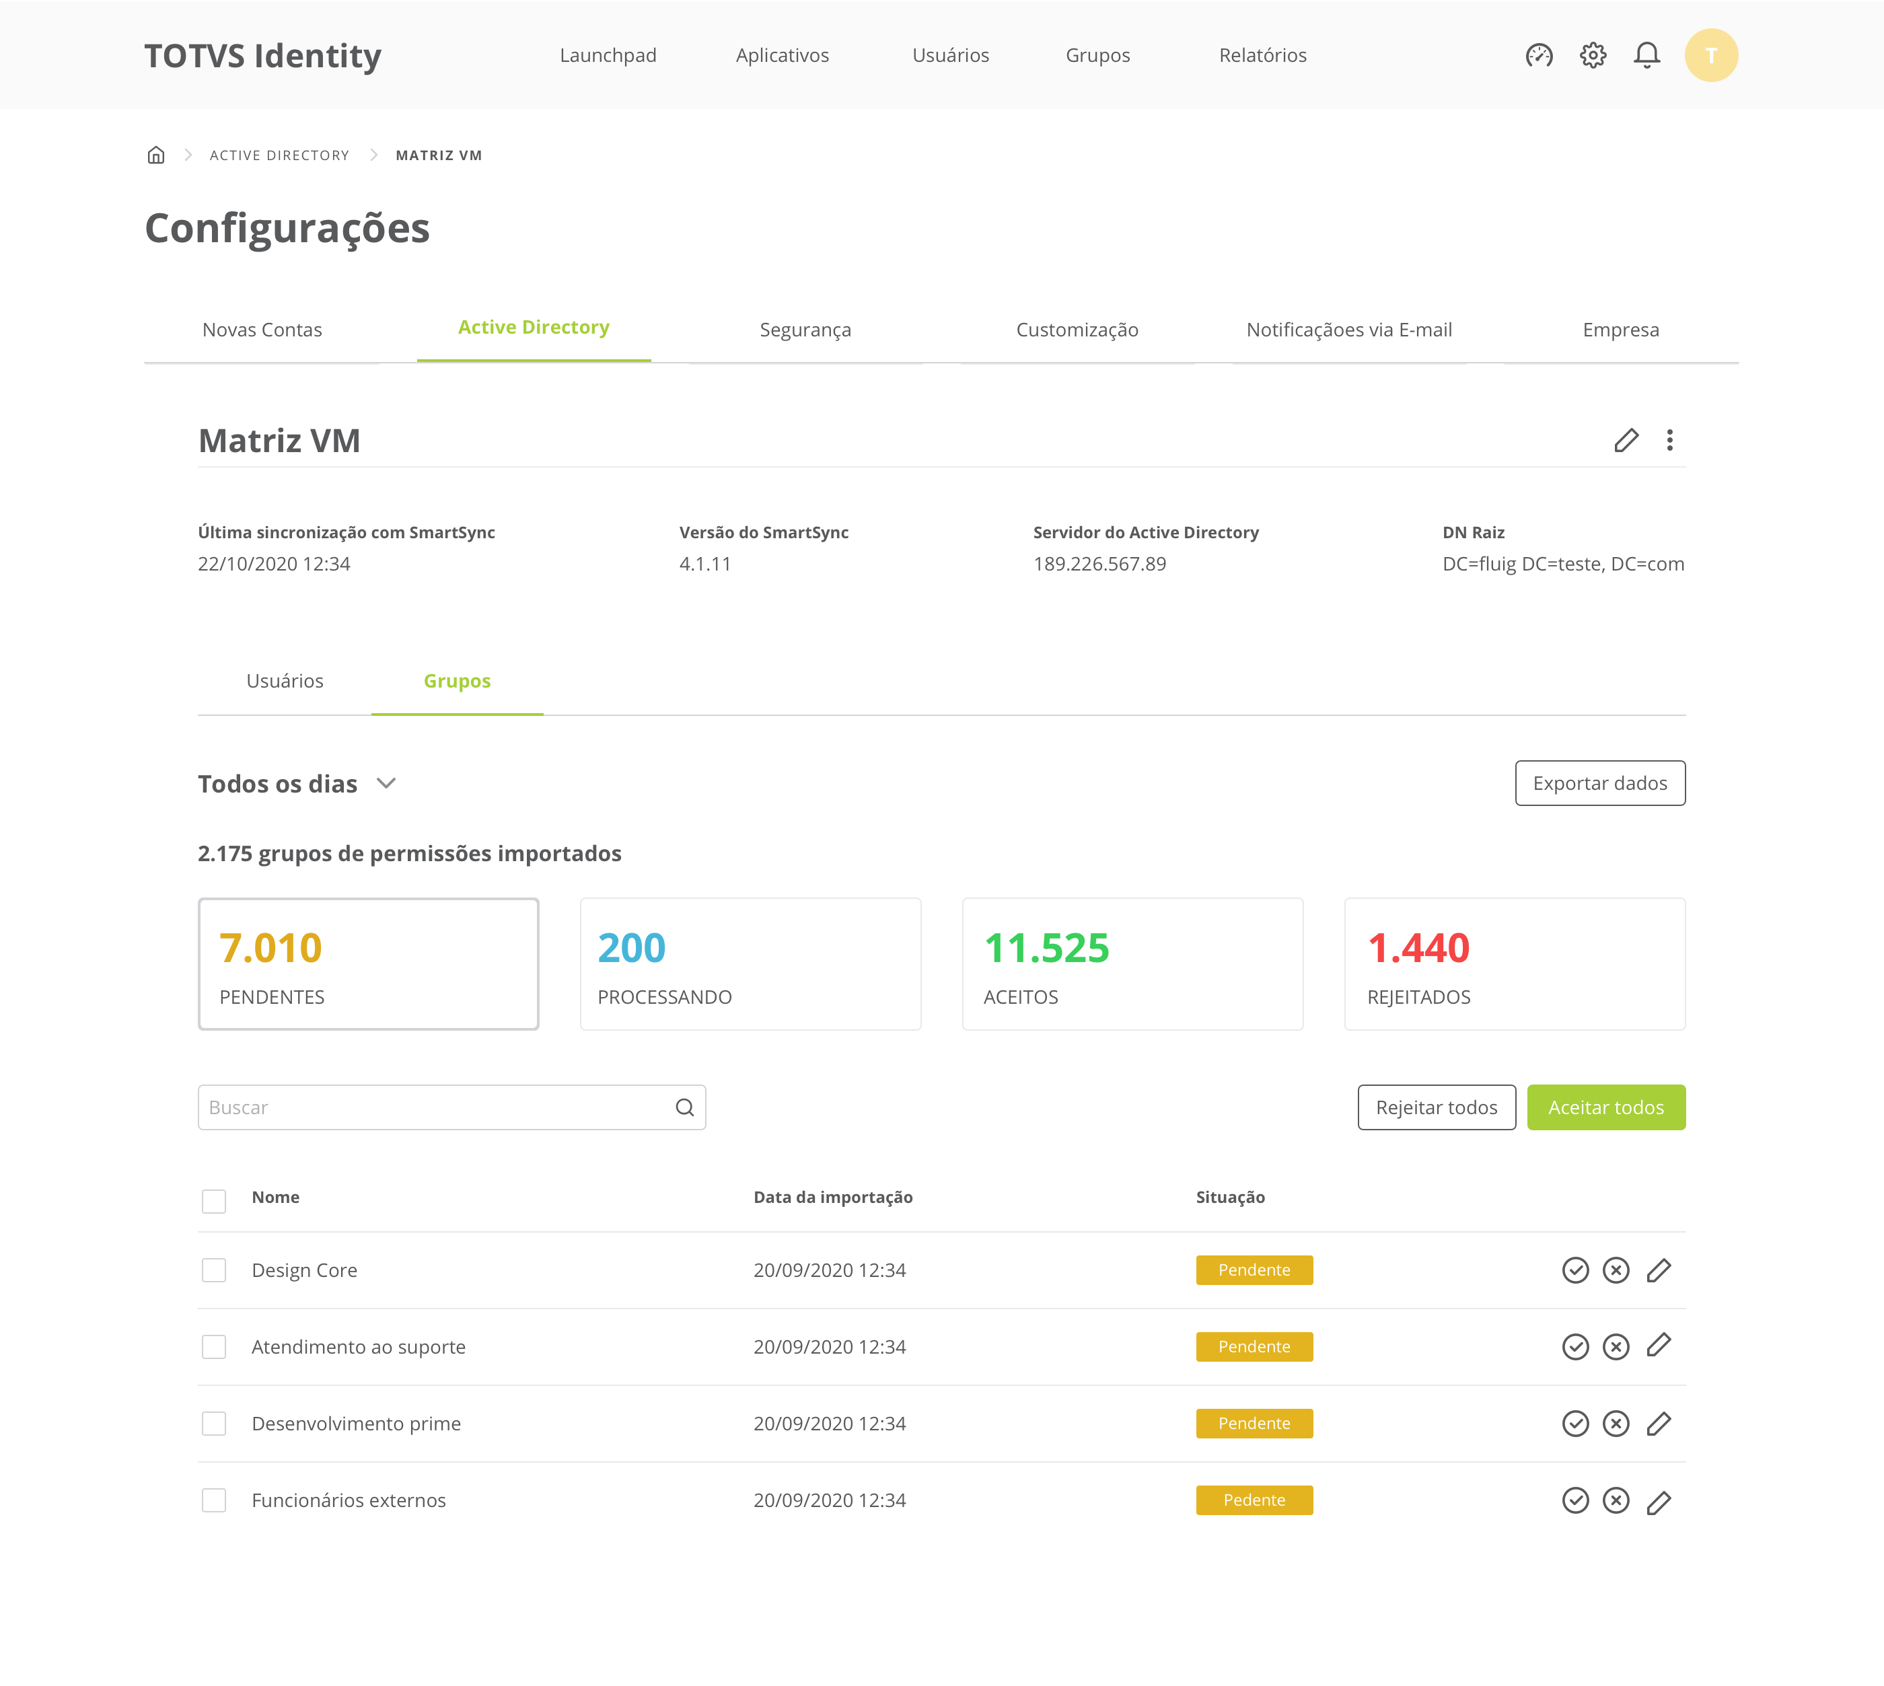Open the dashboard speedometer icon

tap(1539, 56)
